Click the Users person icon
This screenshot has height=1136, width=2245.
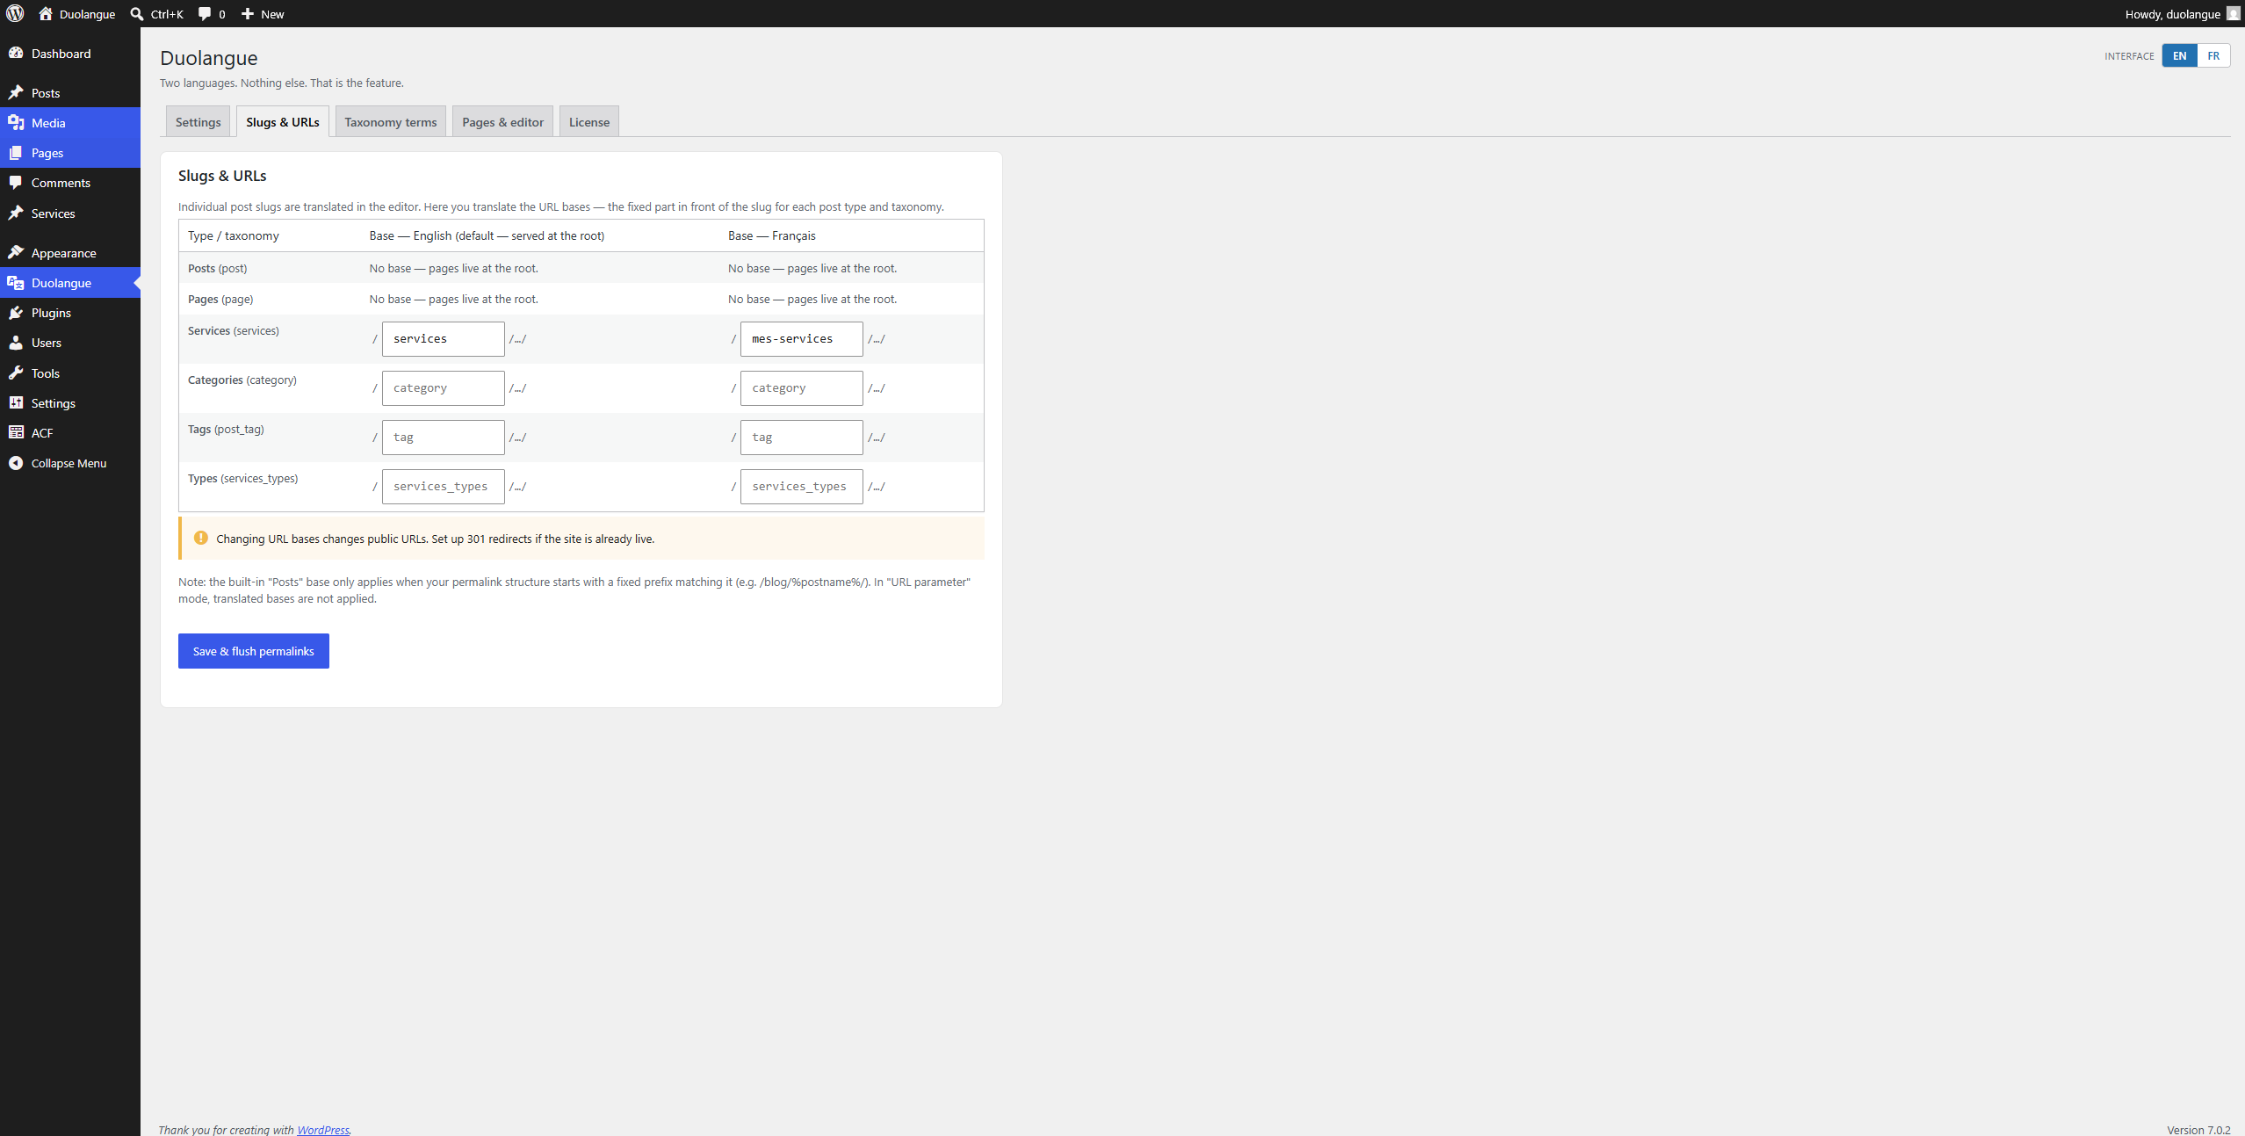click(16, 342)
